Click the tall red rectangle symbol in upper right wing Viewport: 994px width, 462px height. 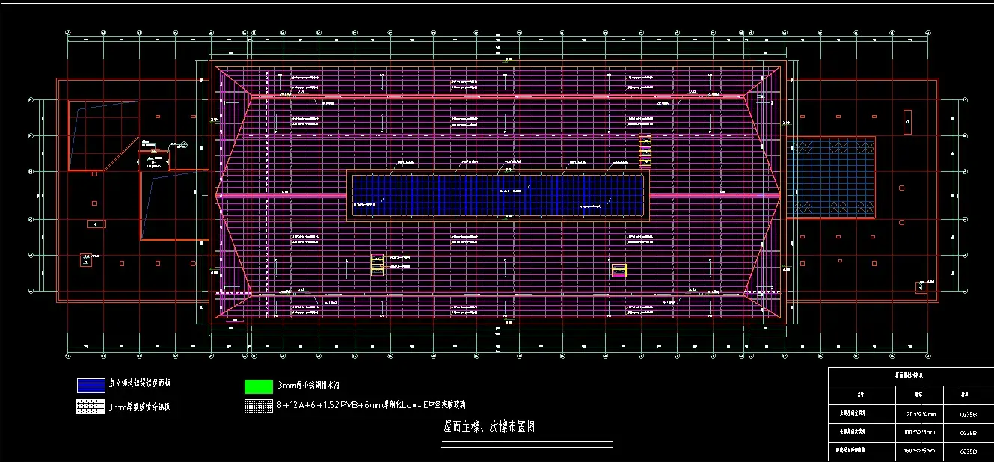[x=908, y=121]
